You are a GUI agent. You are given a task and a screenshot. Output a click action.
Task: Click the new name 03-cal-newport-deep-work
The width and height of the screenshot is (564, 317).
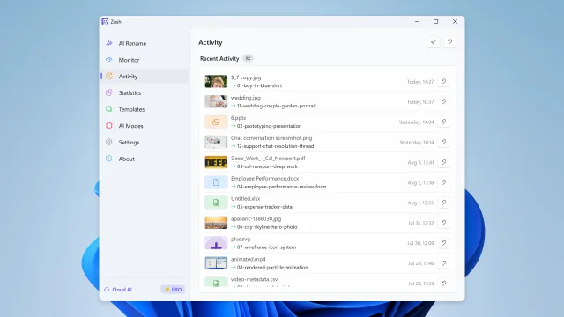pos(267,166)
